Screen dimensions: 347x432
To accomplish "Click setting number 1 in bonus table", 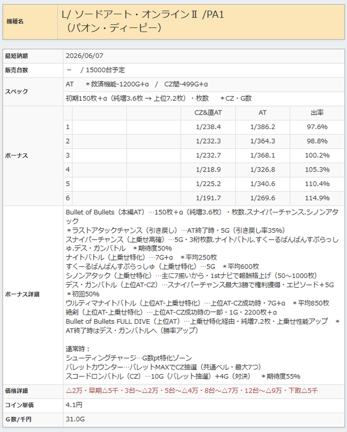I will [68, 127].
